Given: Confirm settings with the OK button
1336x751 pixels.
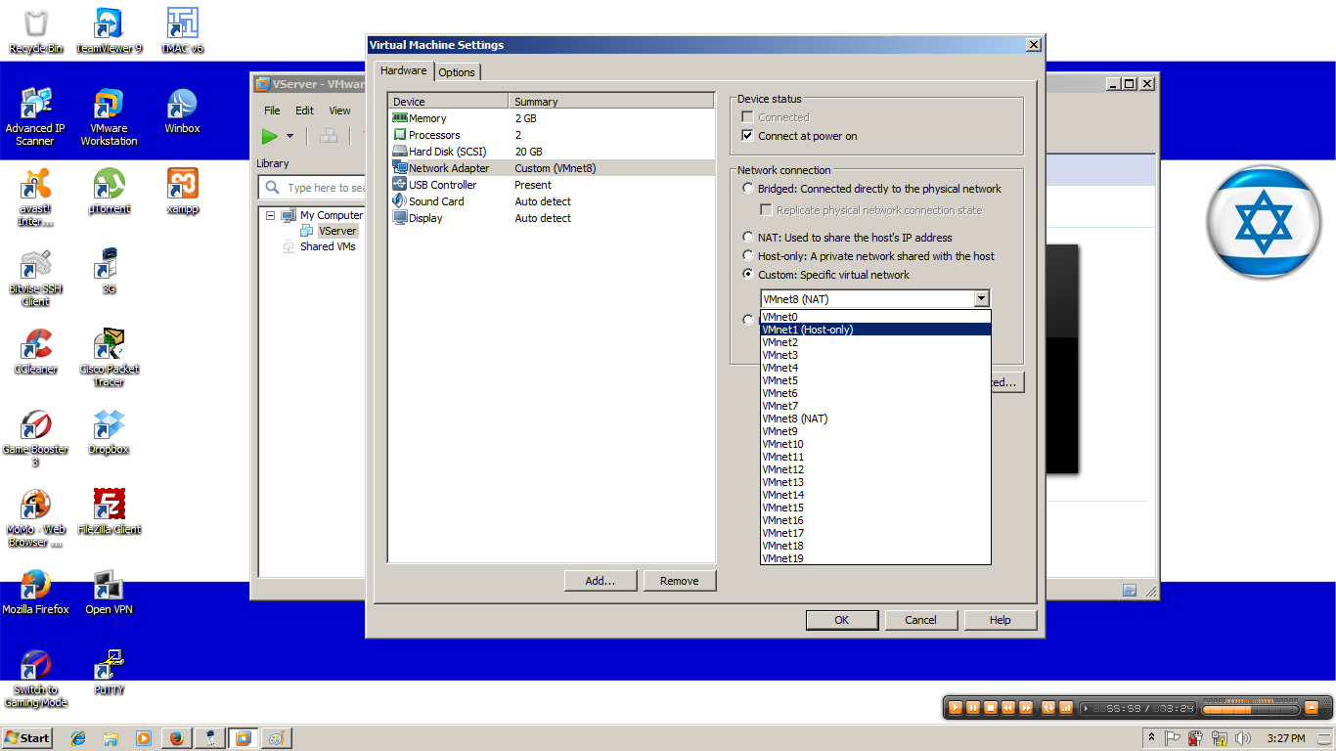Looking at the screenshot, I should click(x=842, y=620).
